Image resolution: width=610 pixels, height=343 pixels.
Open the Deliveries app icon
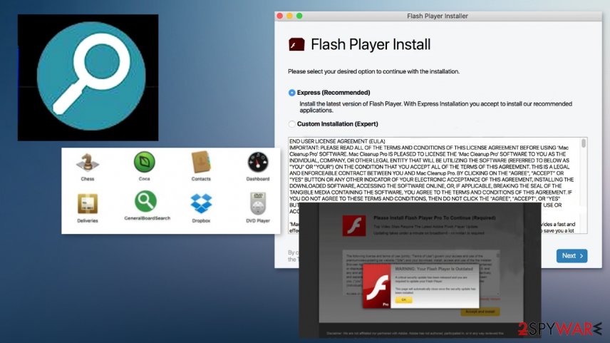88,204
